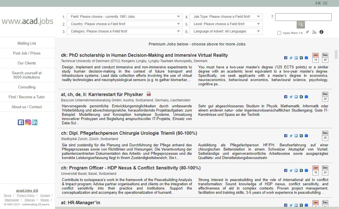
Task: Share Pflegefachperson job on Xing
Action: 301,136
